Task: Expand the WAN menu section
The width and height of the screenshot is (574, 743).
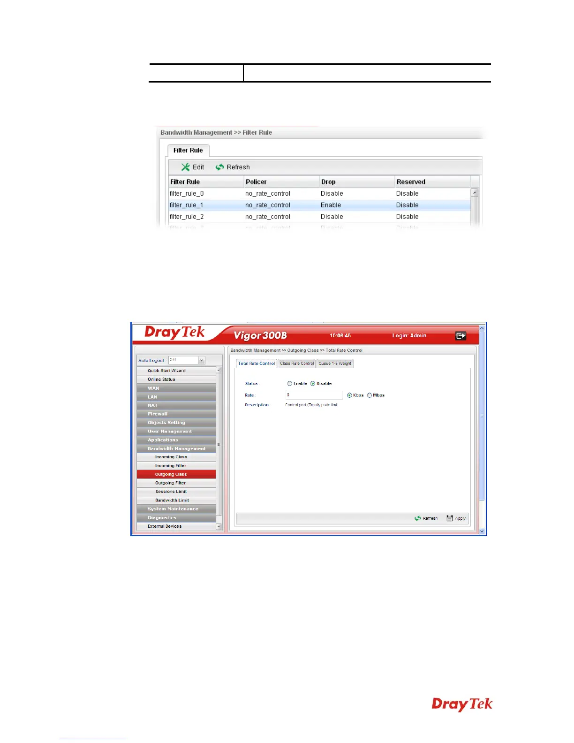Action: (x=176, y=388)
